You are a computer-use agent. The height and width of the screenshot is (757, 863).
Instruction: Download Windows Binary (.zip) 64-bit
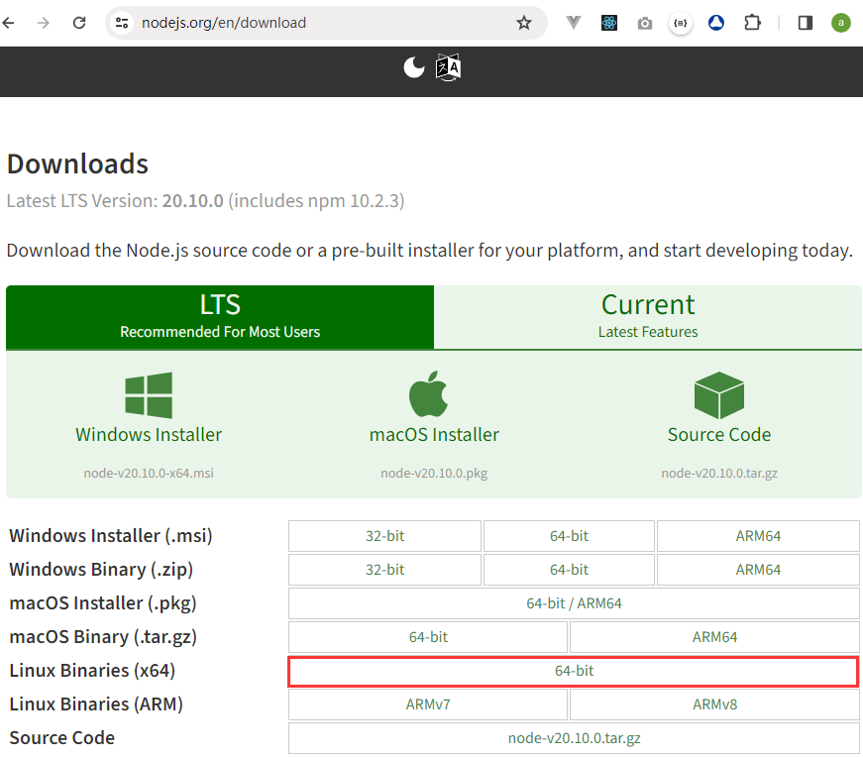[569, 570]
